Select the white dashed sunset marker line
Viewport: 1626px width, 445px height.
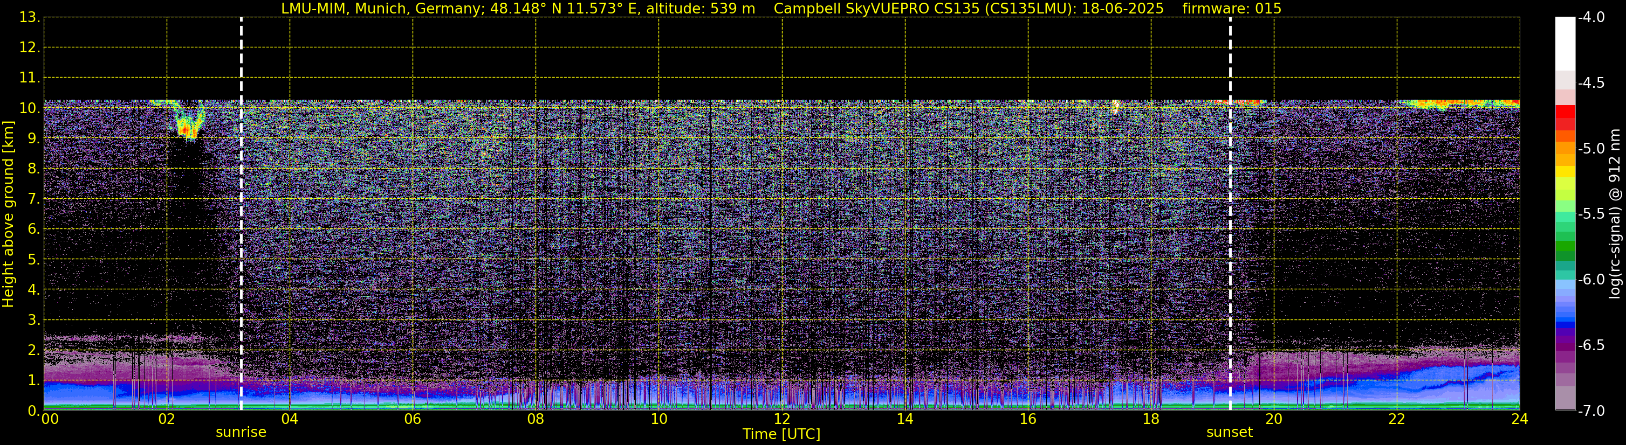(x=1230, y=214)
